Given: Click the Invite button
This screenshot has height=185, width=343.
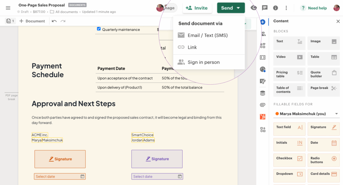Looking at the screenshot, I should pos(197,8).
